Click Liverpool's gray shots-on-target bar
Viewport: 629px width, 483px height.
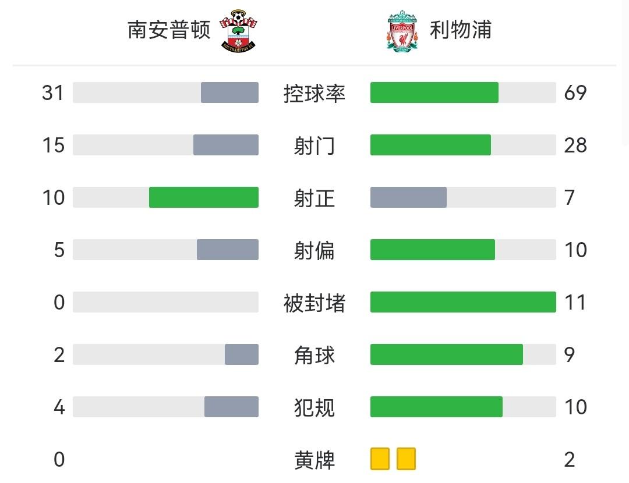408,197
